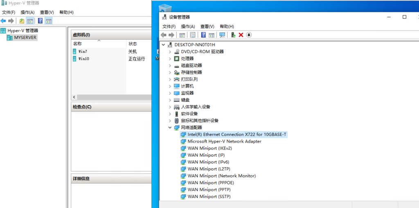The width and height of the screenshot is (419, 208).
Task: Click the 存储控制器 storage controller icon
Action: click(x=176, y=72)
